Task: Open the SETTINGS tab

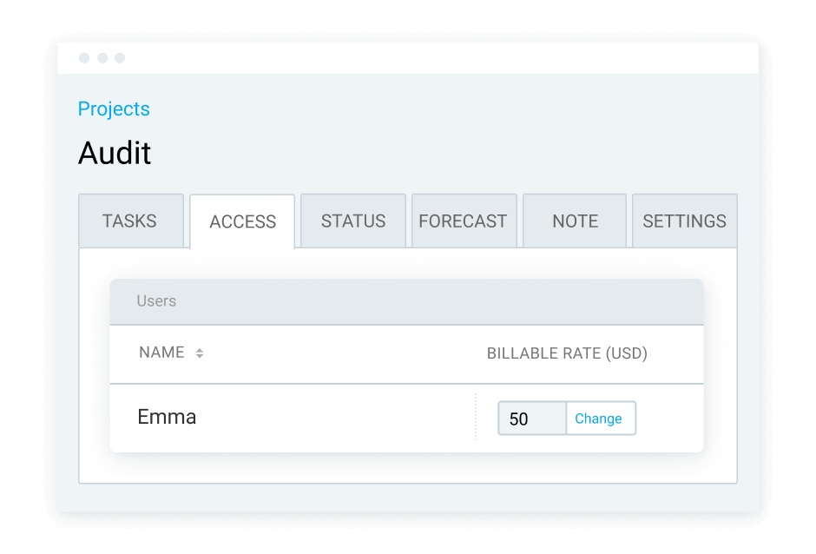Action: tap(684, 221)
